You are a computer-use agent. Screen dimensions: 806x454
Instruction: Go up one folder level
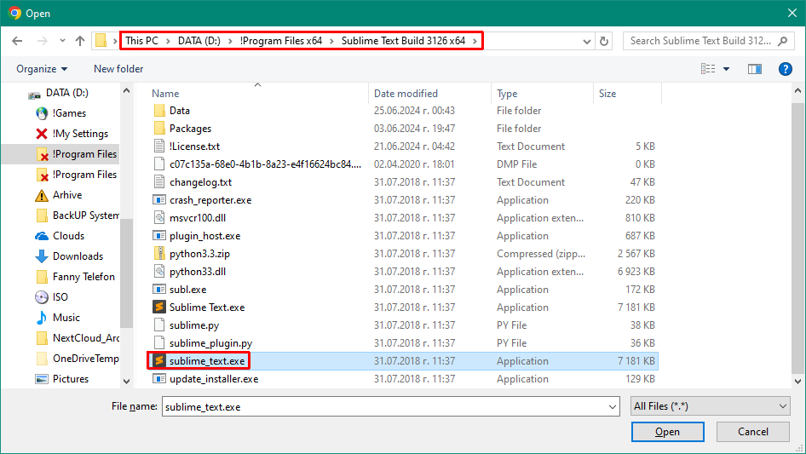80,41
